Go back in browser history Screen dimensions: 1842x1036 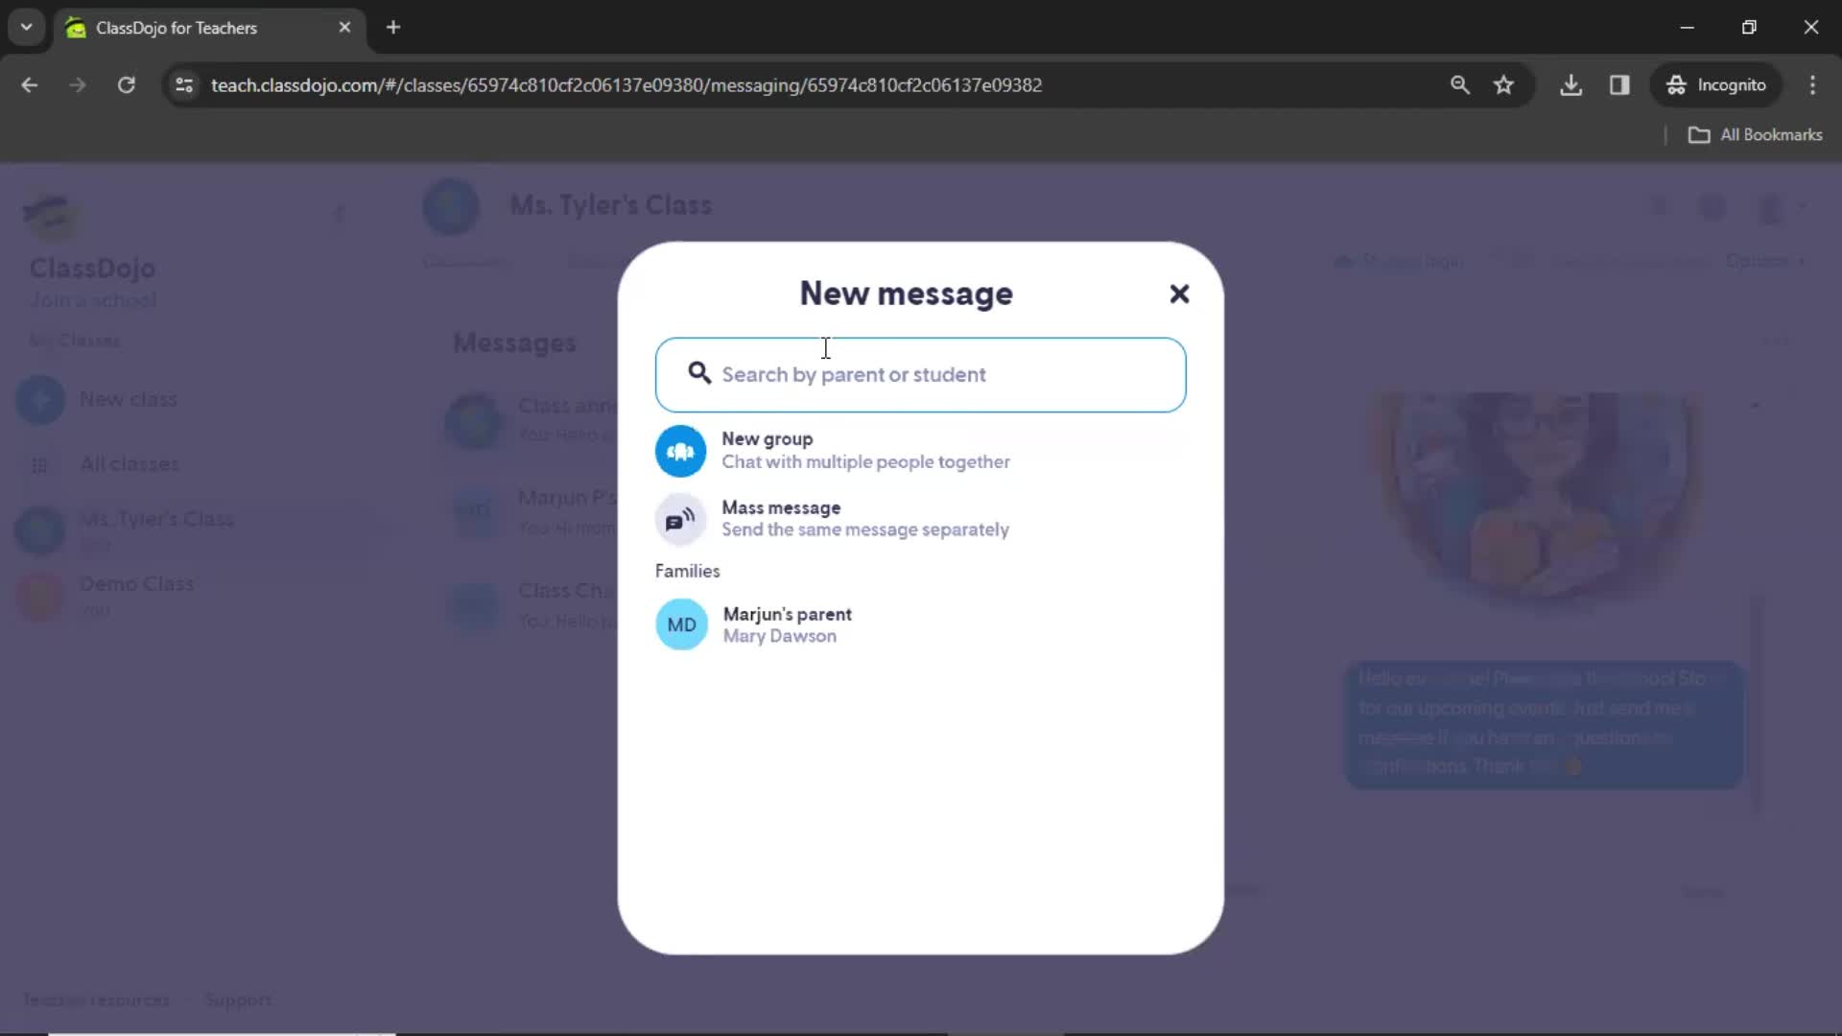(x=30, y=85)
